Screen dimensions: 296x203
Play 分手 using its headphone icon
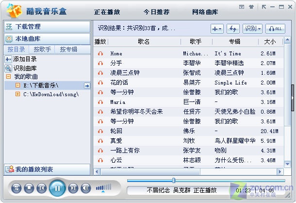pyautogui.click(x=100, y=63)
